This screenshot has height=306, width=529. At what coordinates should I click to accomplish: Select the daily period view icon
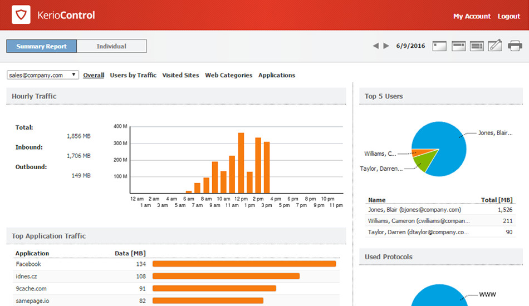pos(439,46)
